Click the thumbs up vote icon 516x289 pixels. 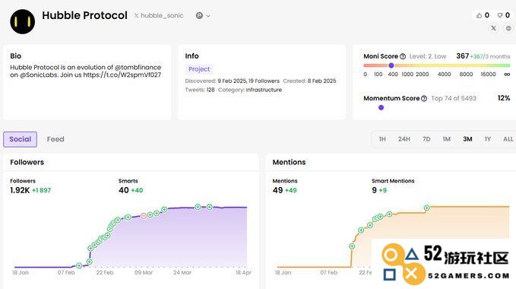point(479,15)
